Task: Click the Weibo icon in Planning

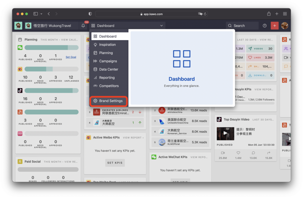Action: tap(20, 69)
